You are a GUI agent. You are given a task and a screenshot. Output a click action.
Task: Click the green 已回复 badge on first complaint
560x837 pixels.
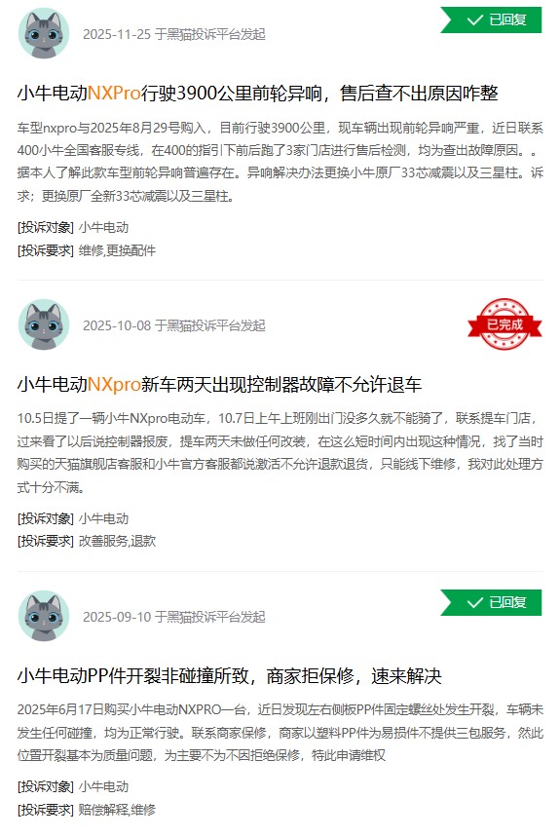click(x=491, y=20)
